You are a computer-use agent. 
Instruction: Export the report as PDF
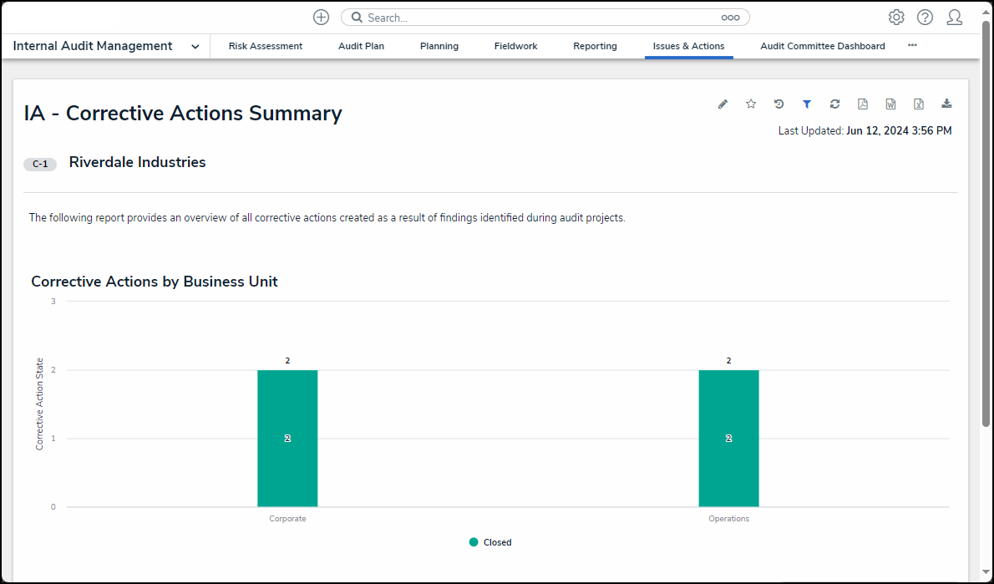(x=863, y=104)
